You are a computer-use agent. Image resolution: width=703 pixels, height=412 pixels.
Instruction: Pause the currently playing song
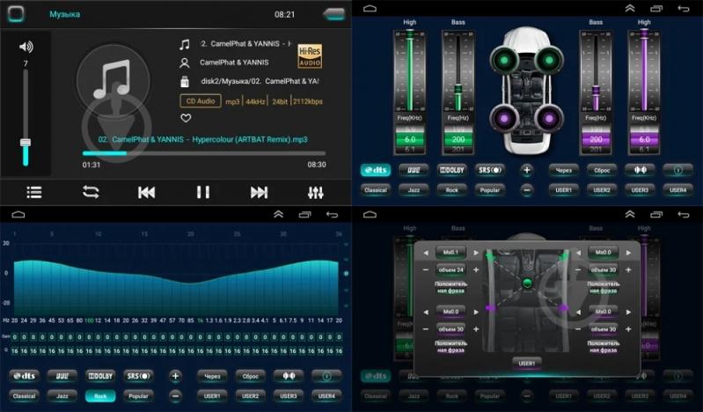click(x=203, y=192)
